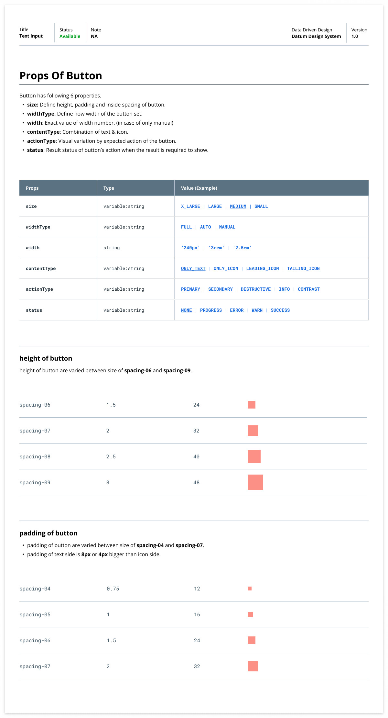This screenshot has width=388, height=718.
Task: Click the MEDIUM size value link
Action: [238, 206]
